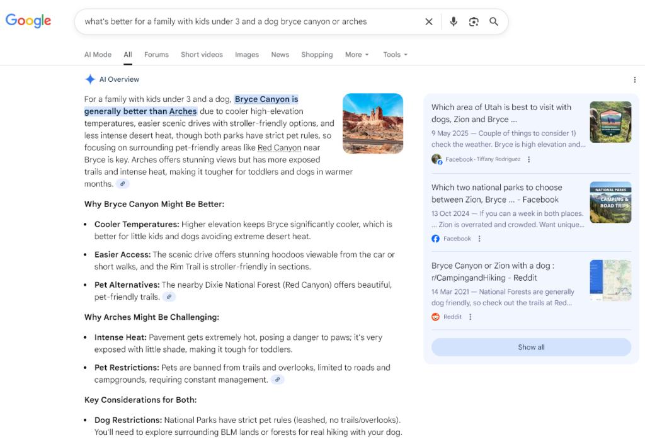Switch to the AI Mode tab
645x440 pixels.
(x=98, y=55)
